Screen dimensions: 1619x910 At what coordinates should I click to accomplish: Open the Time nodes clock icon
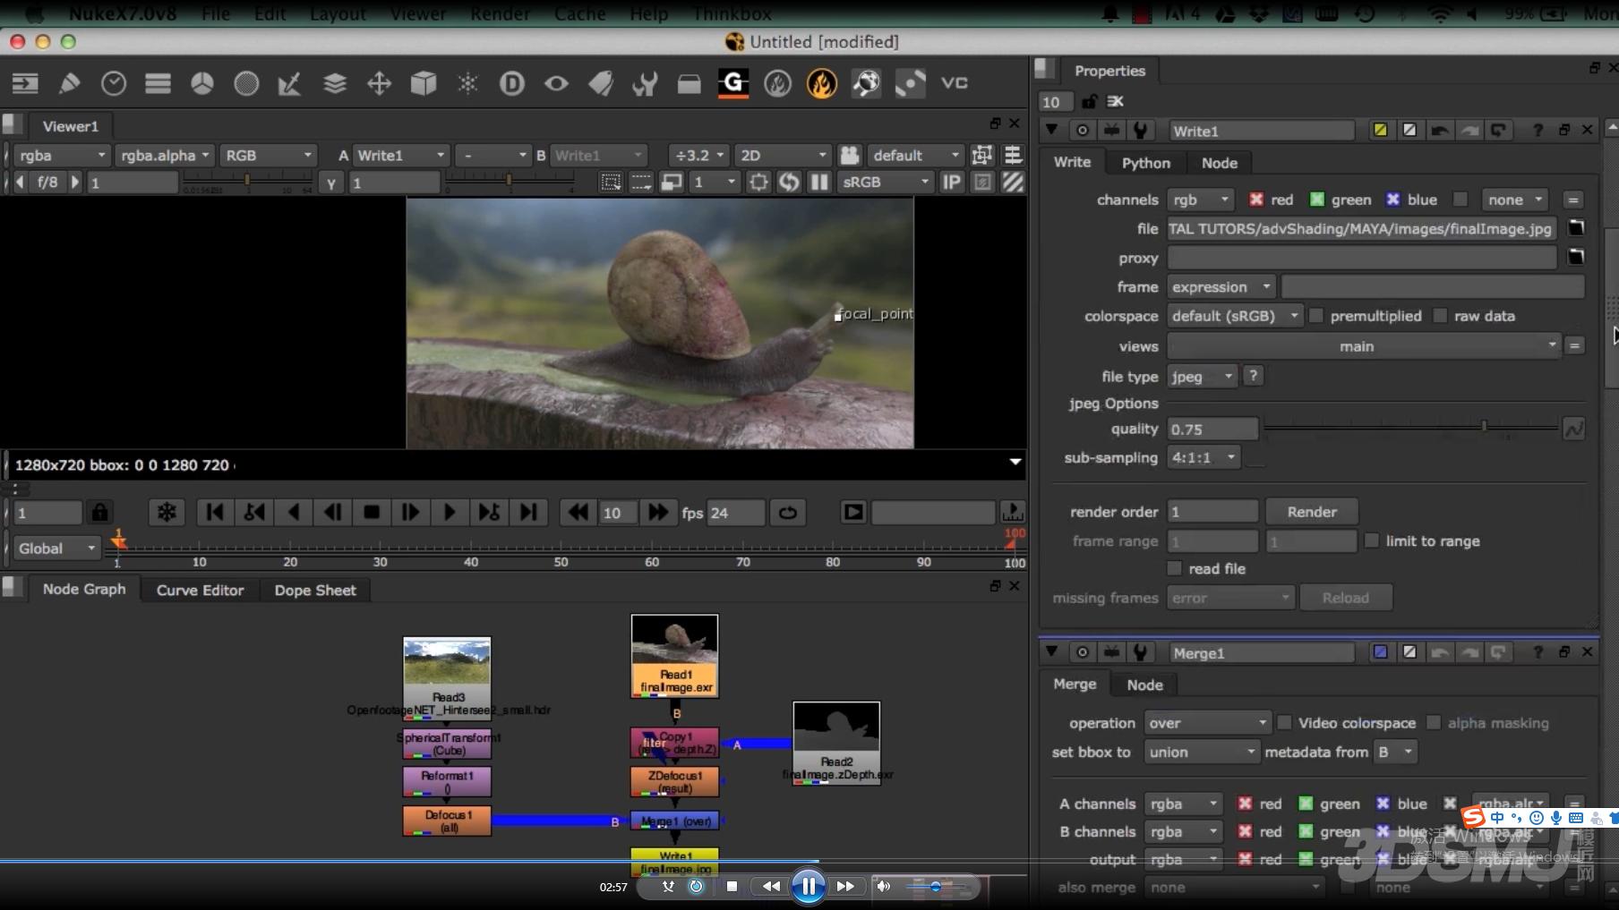(x=114, y=83)
